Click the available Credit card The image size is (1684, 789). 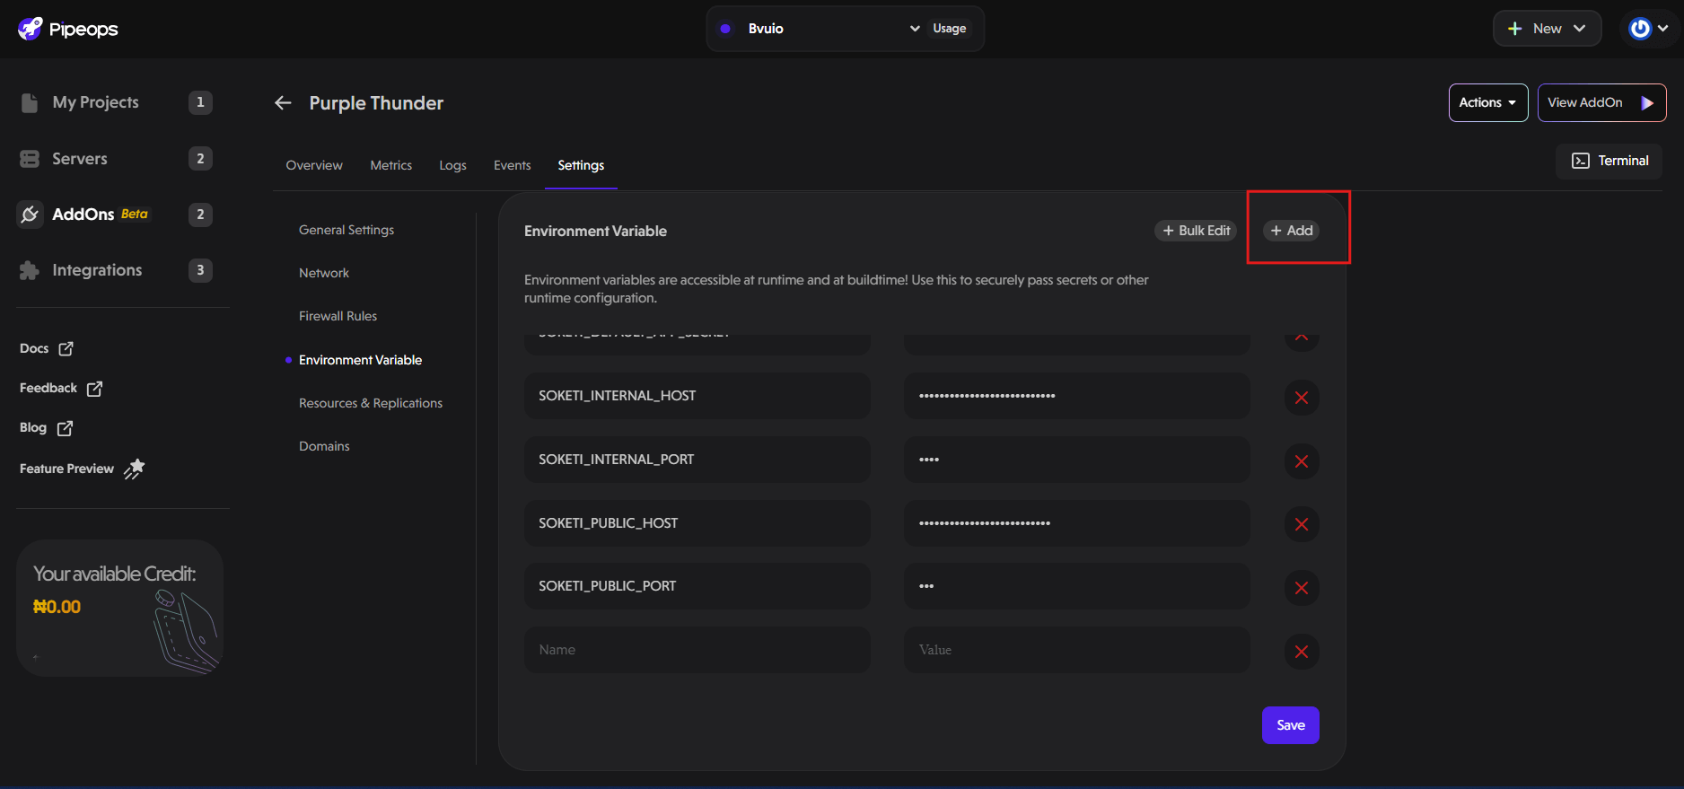[x=119, y=608]
